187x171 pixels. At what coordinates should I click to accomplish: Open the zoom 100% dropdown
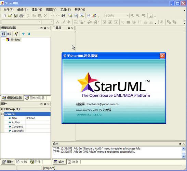tap(128, 16)
